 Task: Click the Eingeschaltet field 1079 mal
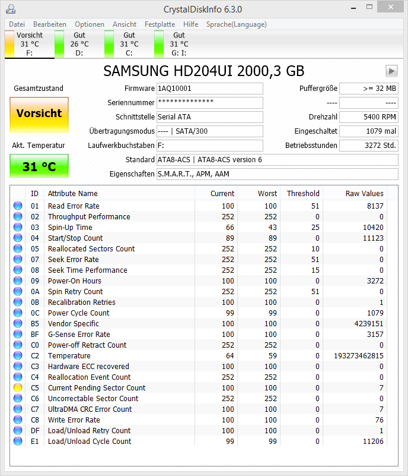(x=369, y=131)
